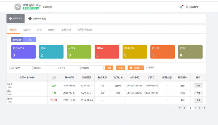Click the notification bell icon
The image size is (218, 125).
click(181, 7)
